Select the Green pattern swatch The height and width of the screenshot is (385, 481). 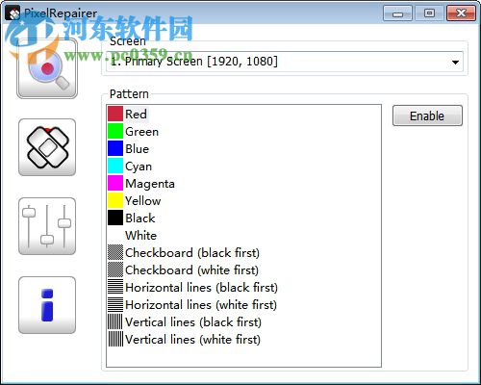(x=115, y=131)
